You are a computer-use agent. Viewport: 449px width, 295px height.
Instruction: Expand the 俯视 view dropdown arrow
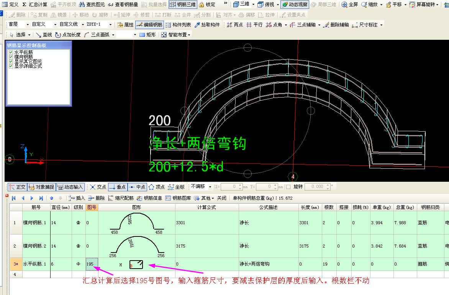coord(278,5)
